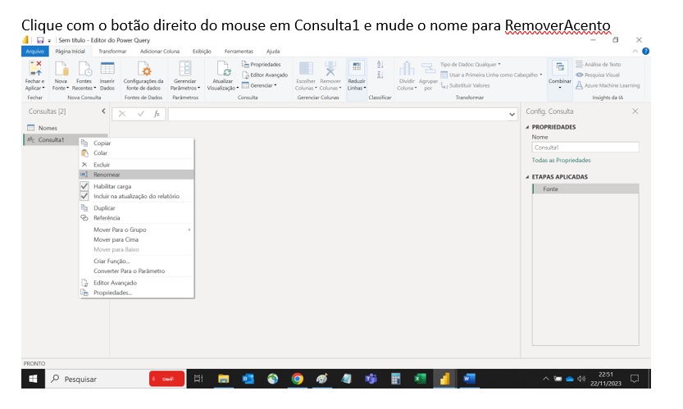Click the formula bar cancel X icon
Image resolution: width=683 pixels, height=409 pixels.
coord(122,114)
